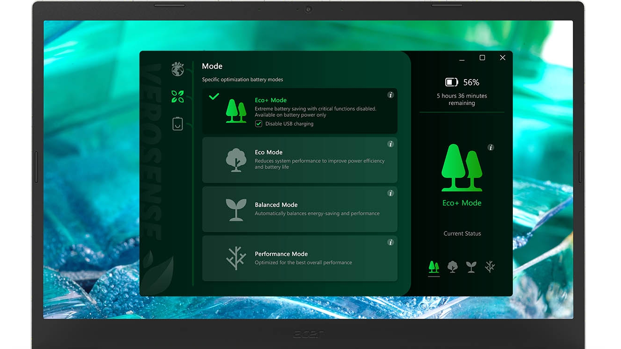Screen dimensions: 621x349
Task: Click the Balanced Mode sprout icon
Action: click(236, 209)
